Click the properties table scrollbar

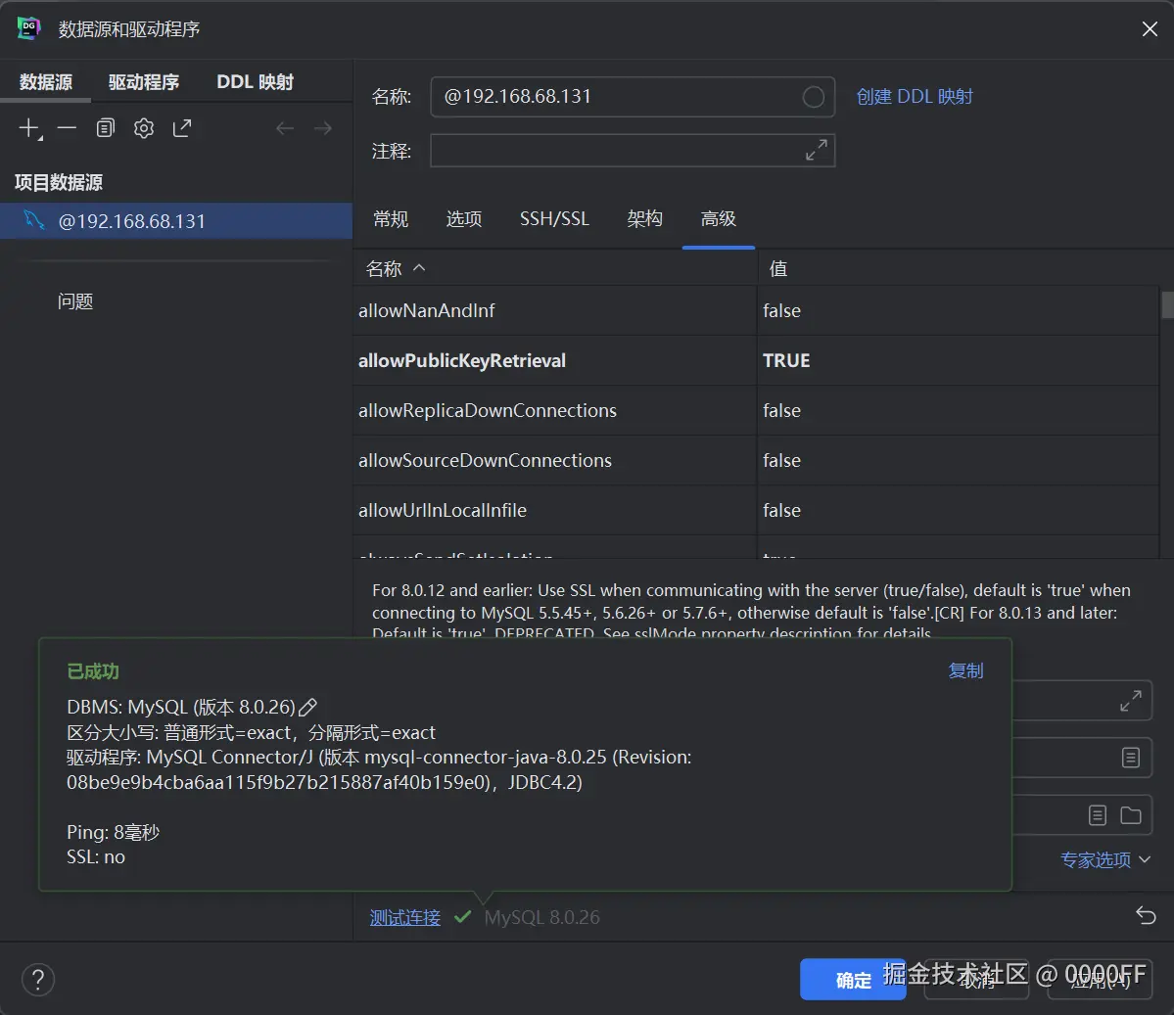coord(1167,304)
